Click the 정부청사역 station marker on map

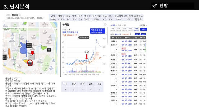(x=6, y=29)
